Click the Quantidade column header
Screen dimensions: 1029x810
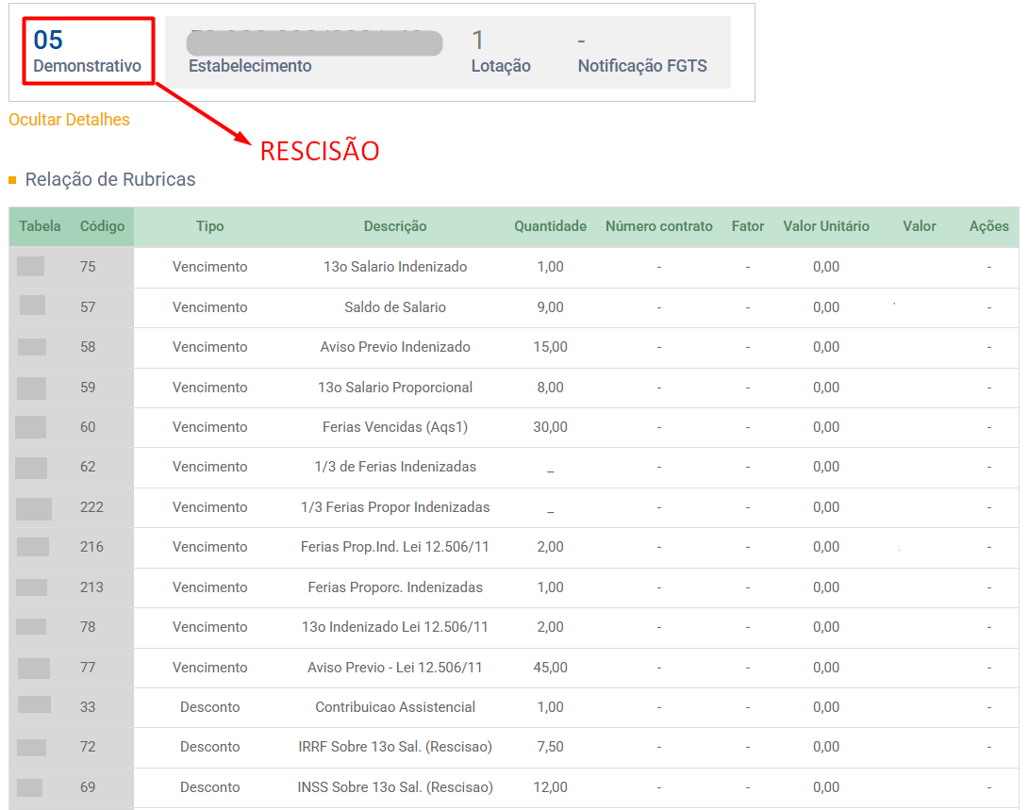(x=550, y=226)
